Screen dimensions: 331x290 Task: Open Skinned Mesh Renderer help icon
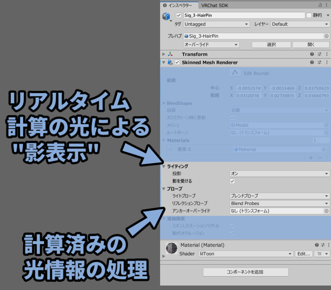312,62
